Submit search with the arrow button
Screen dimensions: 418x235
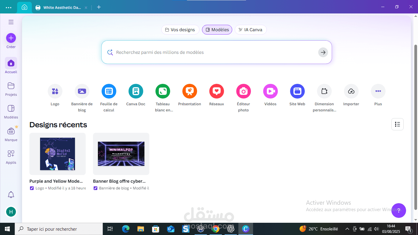[323, 52]
